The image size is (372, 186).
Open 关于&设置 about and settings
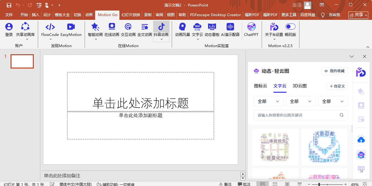coord(274,31)
